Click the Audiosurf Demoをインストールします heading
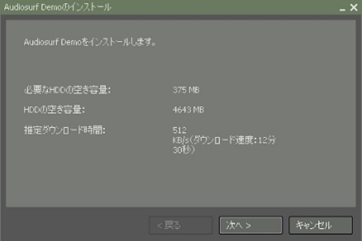362x241 pixels. click(x=90, y=42)
